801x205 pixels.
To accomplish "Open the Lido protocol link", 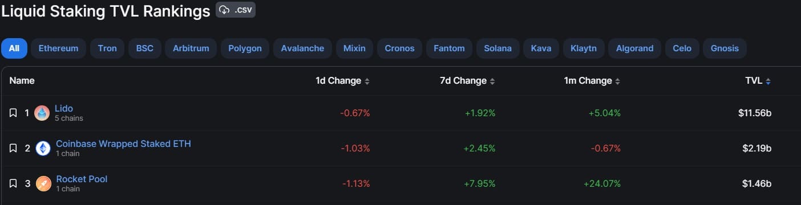I will (x=64, y=108).
